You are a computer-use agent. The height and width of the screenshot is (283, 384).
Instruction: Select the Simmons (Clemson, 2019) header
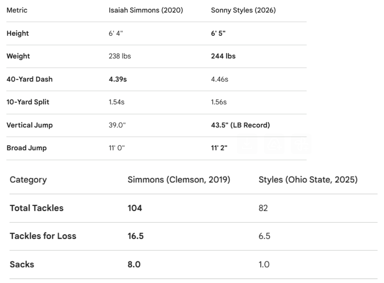[179, 180]
